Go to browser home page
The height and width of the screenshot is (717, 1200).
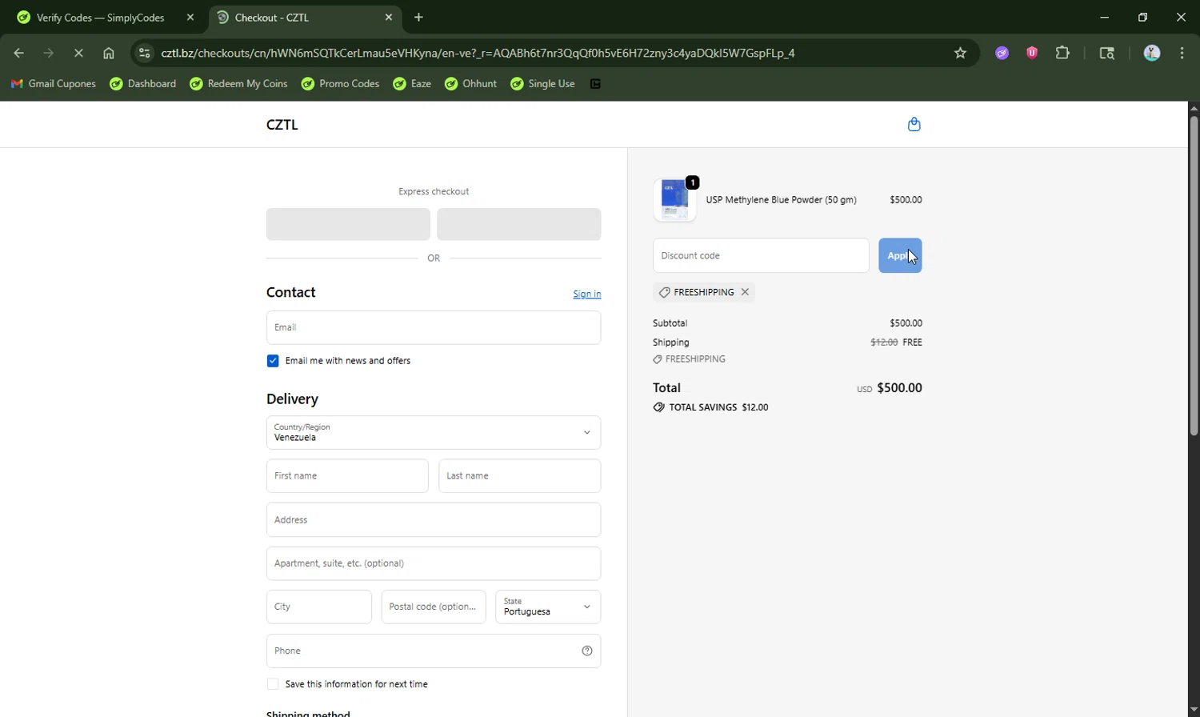click(109, 53)
